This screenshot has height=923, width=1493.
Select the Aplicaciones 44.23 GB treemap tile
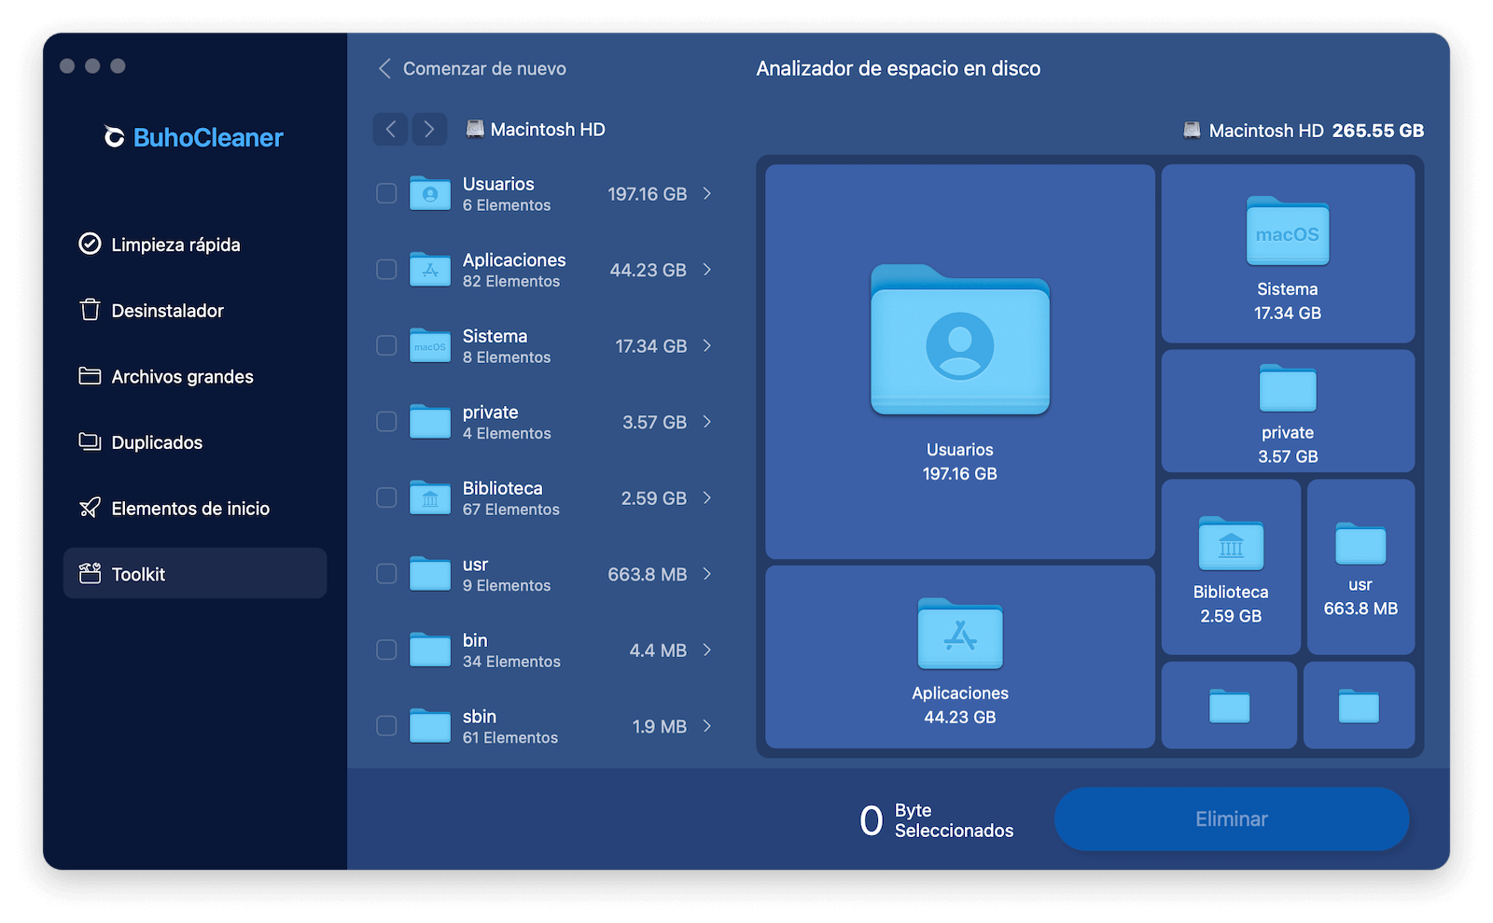point(960,657)
